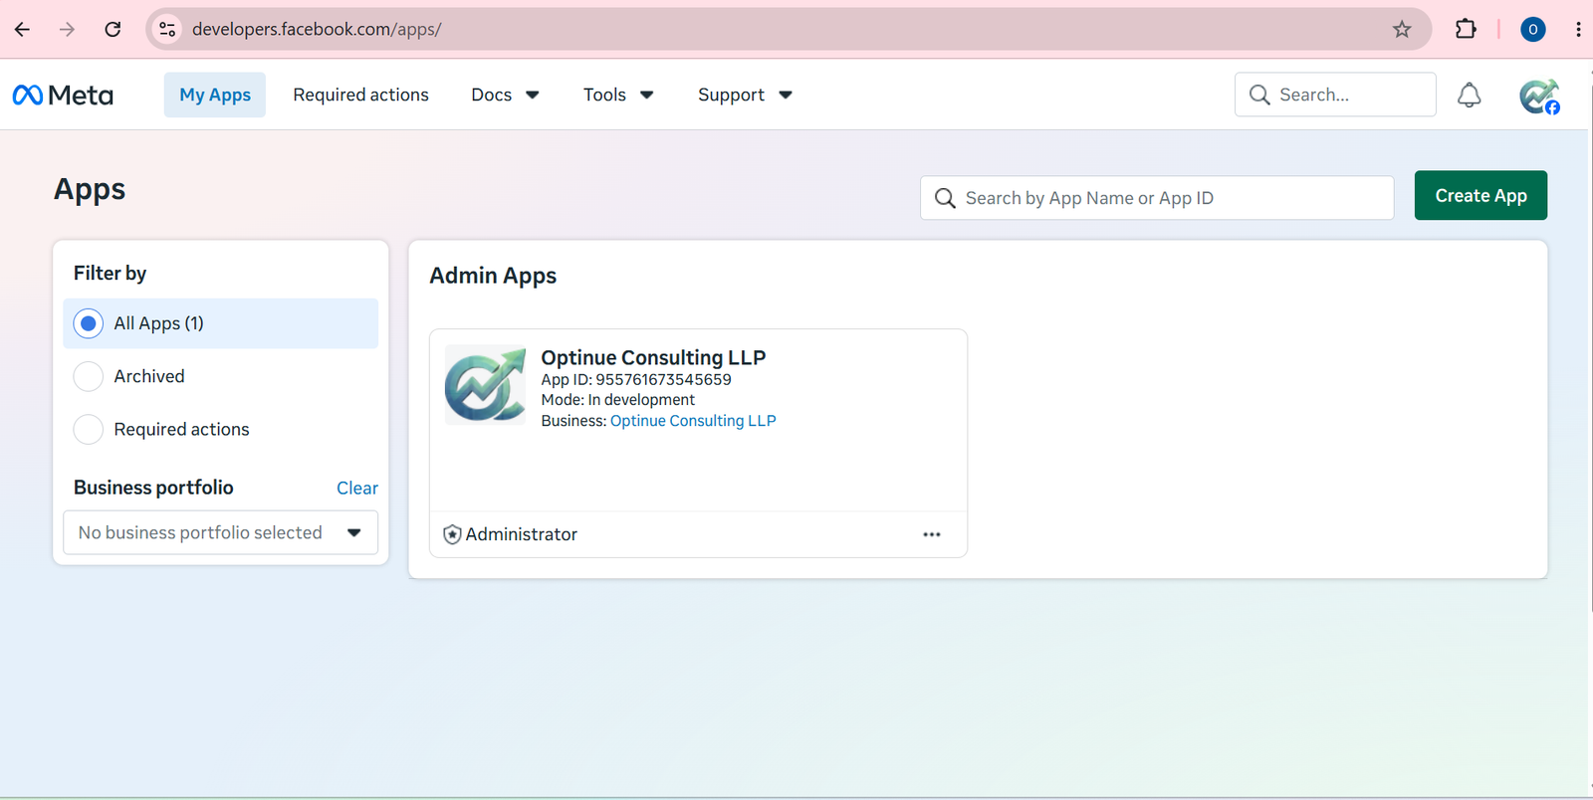Image resolution: width=1593 pixels, height=800 pixels.
Task: Go back using browser back arrow
Action: pos(22,30)
